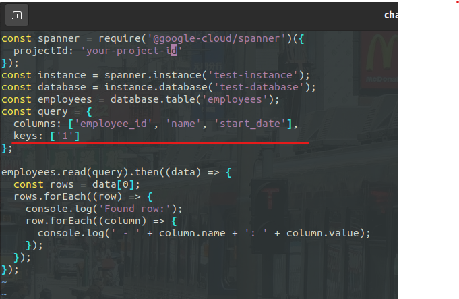The image size is (459, 299).
Task: Click the data[0] expression
Action: point(113,184)
